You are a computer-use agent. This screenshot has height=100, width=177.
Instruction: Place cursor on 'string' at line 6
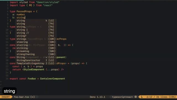click(x=21, y=17)
